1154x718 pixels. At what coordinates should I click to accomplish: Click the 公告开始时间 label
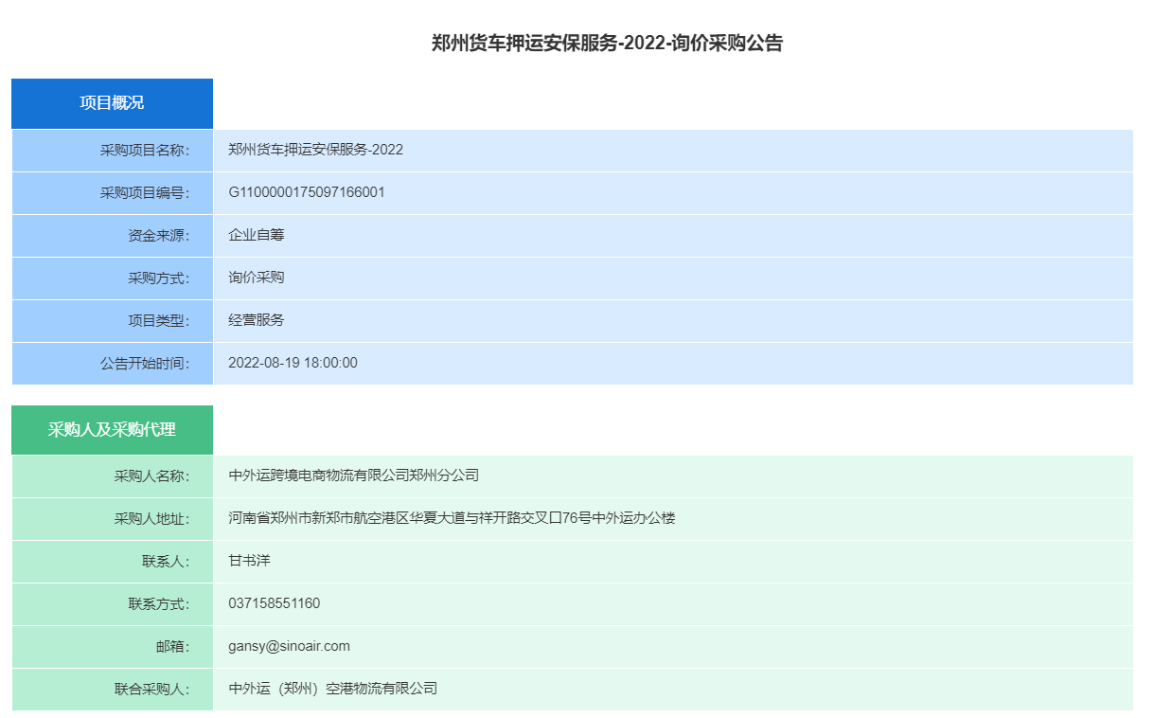click(x=145, y=364)
